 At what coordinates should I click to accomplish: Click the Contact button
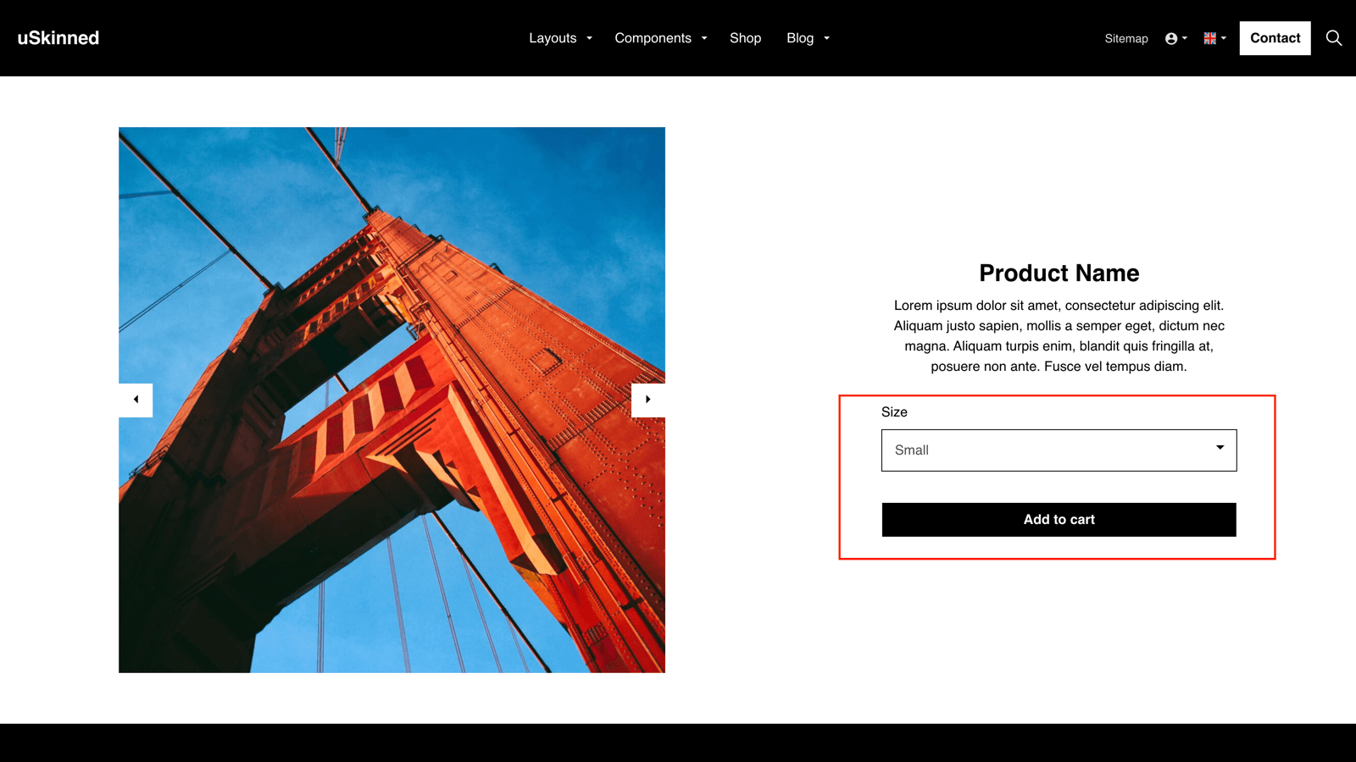tap(1275, 37)
